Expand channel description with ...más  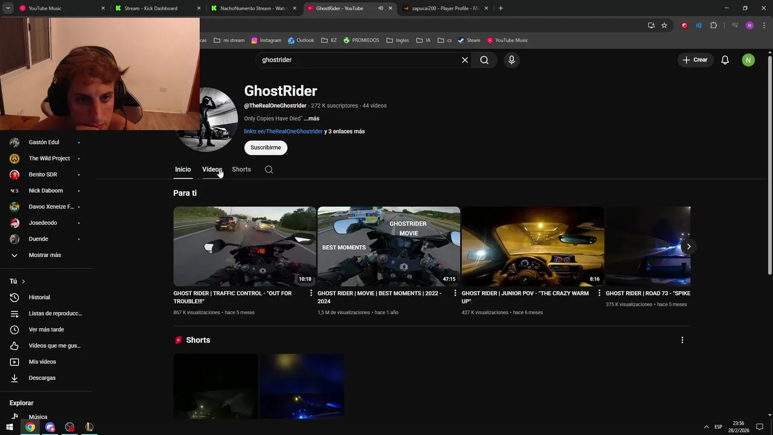click(x=312, y=118)
